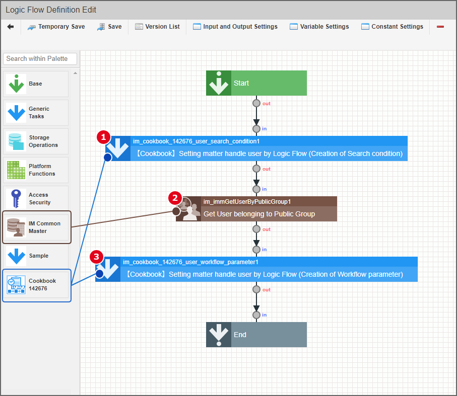The height and width of the screenshot is (396, 457).
Task: Click the Search within Palette field
Action: click(x=40, y=58)
